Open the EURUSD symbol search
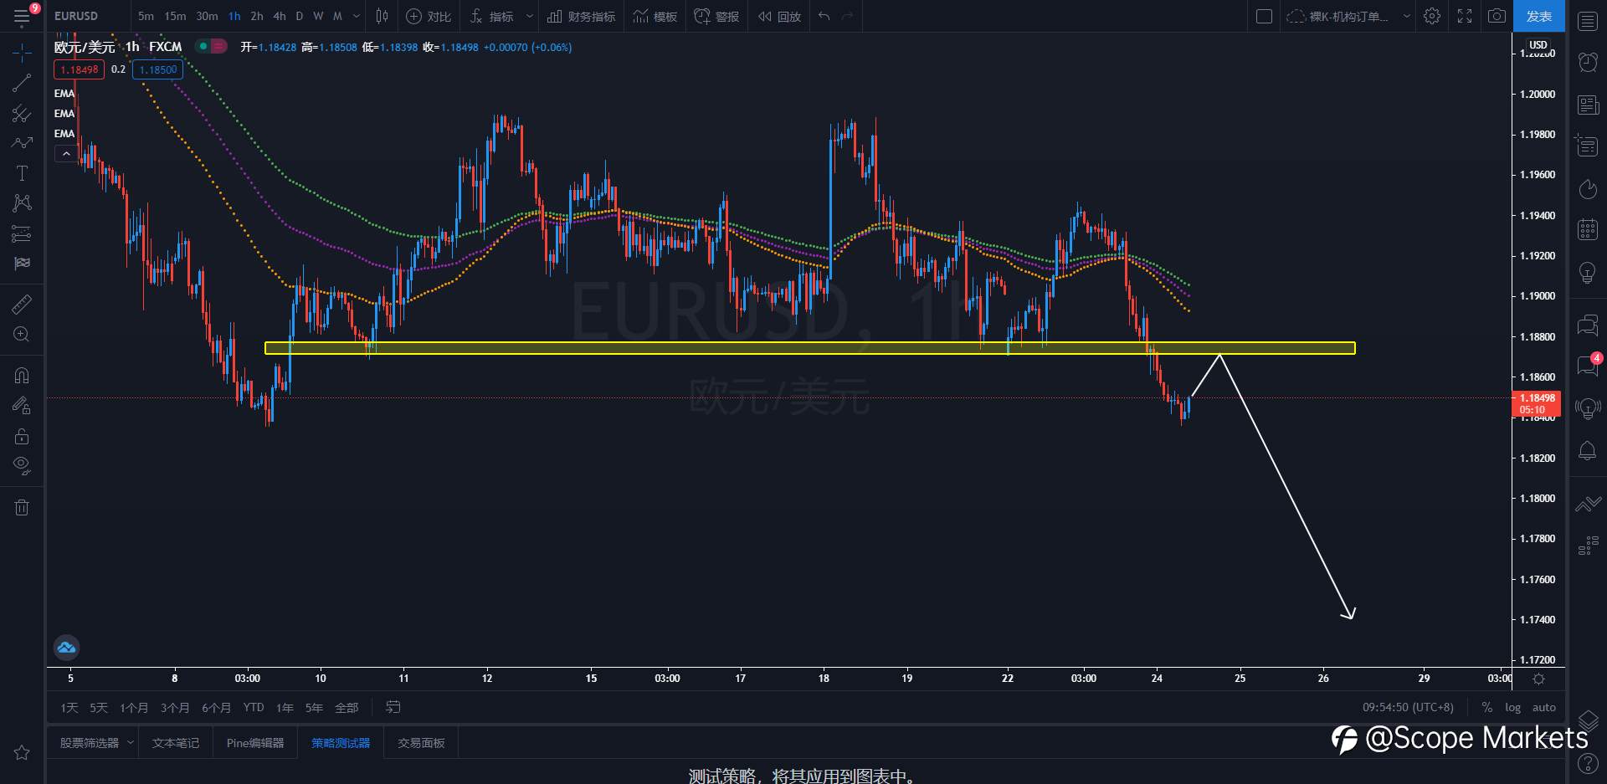Image resolution: width=1607 pixels, height=784 pixels. click(76, 16)
